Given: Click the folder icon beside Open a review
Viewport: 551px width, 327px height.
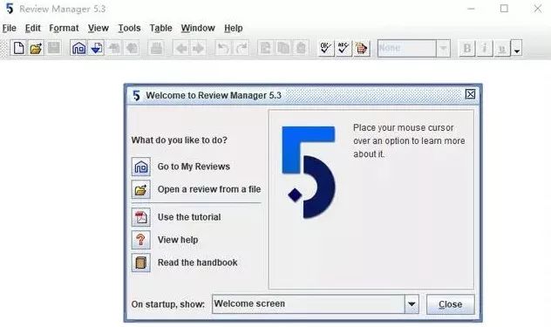Looking at the screenshot, I should coord(141,189).
